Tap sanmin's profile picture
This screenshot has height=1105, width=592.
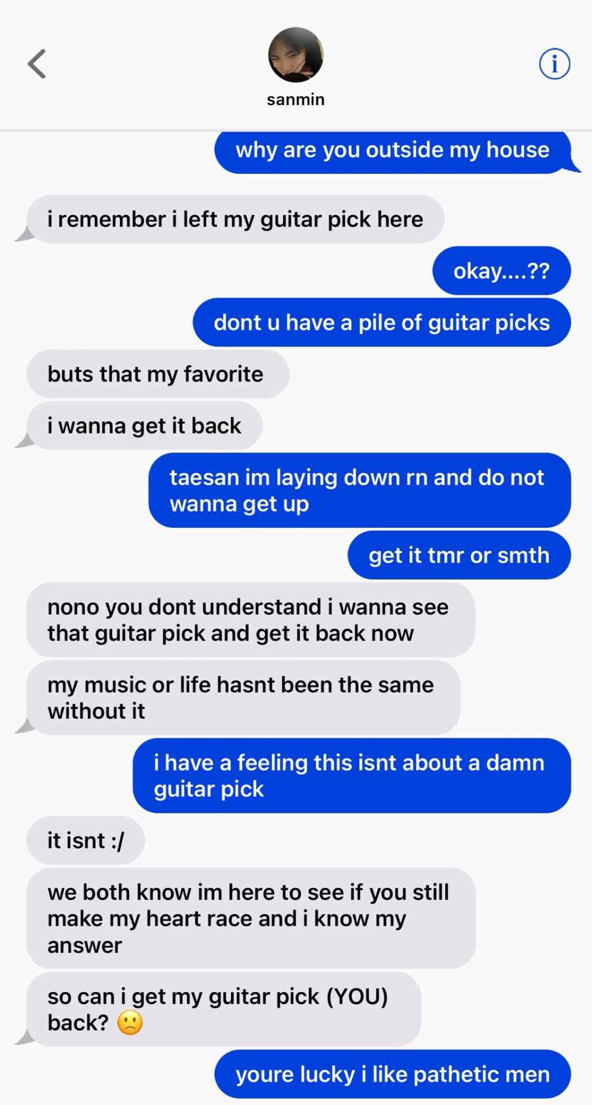[x=295, y=55]
